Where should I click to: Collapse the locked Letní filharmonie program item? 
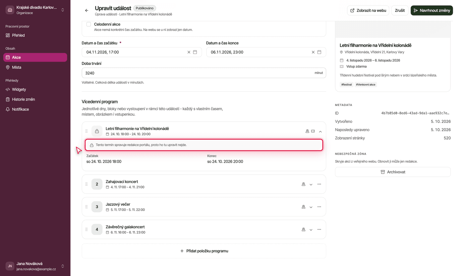point(320,131)
